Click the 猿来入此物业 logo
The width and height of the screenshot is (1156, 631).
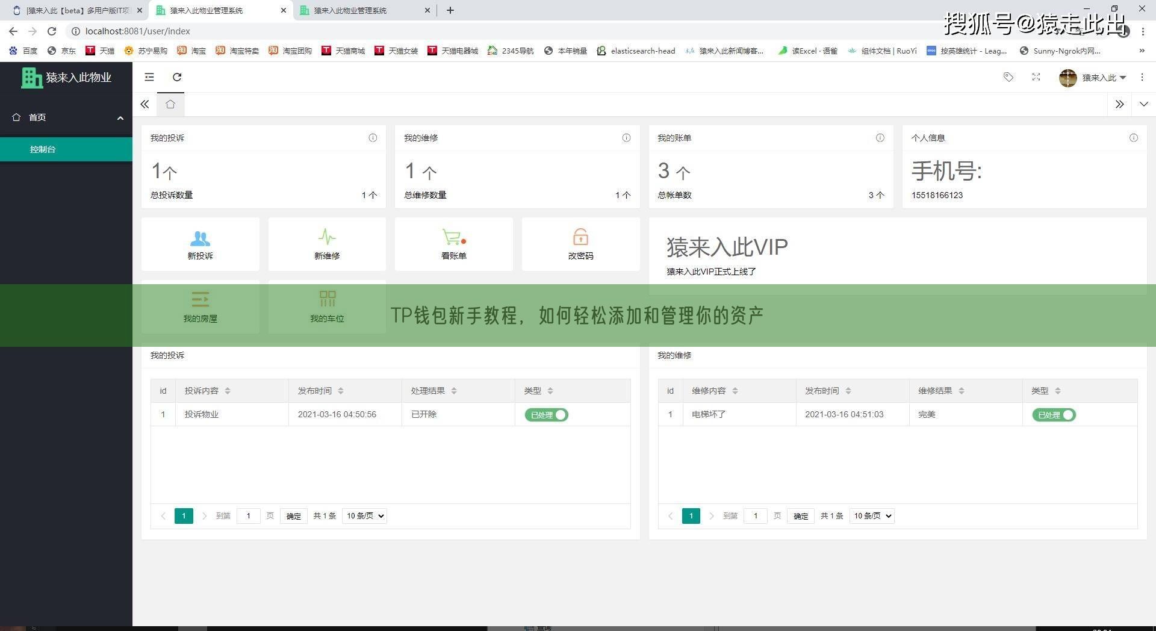click(66, 77)
